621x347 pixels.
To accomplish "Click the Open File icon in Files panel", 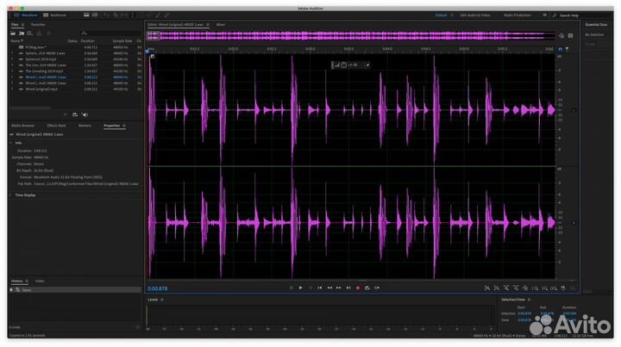I will [x=13, y=34].
